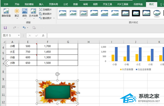Apply the thick black frame picture style
Viewport: 164px width, 106px height.
pos(136,13)
